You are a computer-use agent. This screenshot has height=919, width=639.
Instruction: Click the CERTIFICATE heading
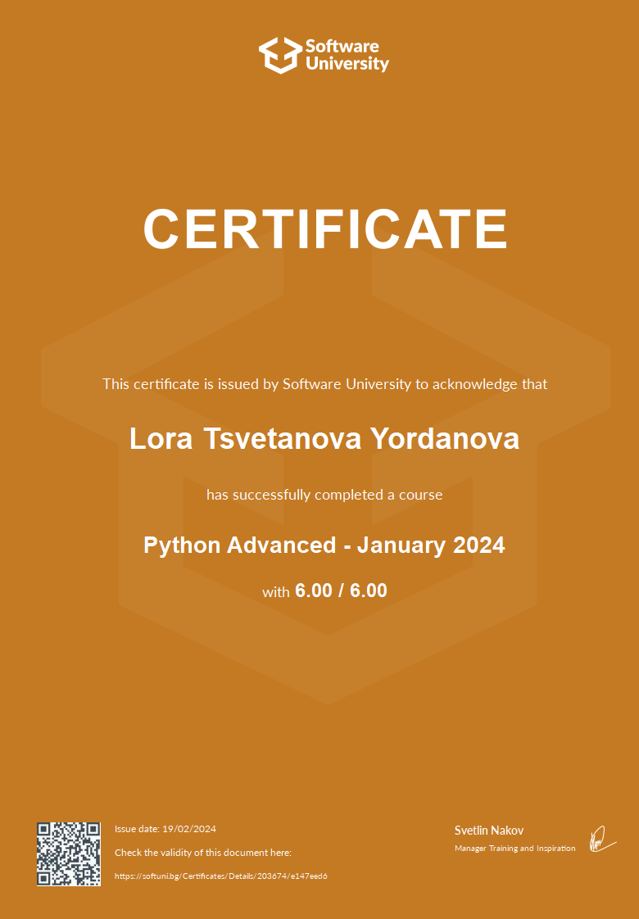pyautogui.click(x=325, y=229)
